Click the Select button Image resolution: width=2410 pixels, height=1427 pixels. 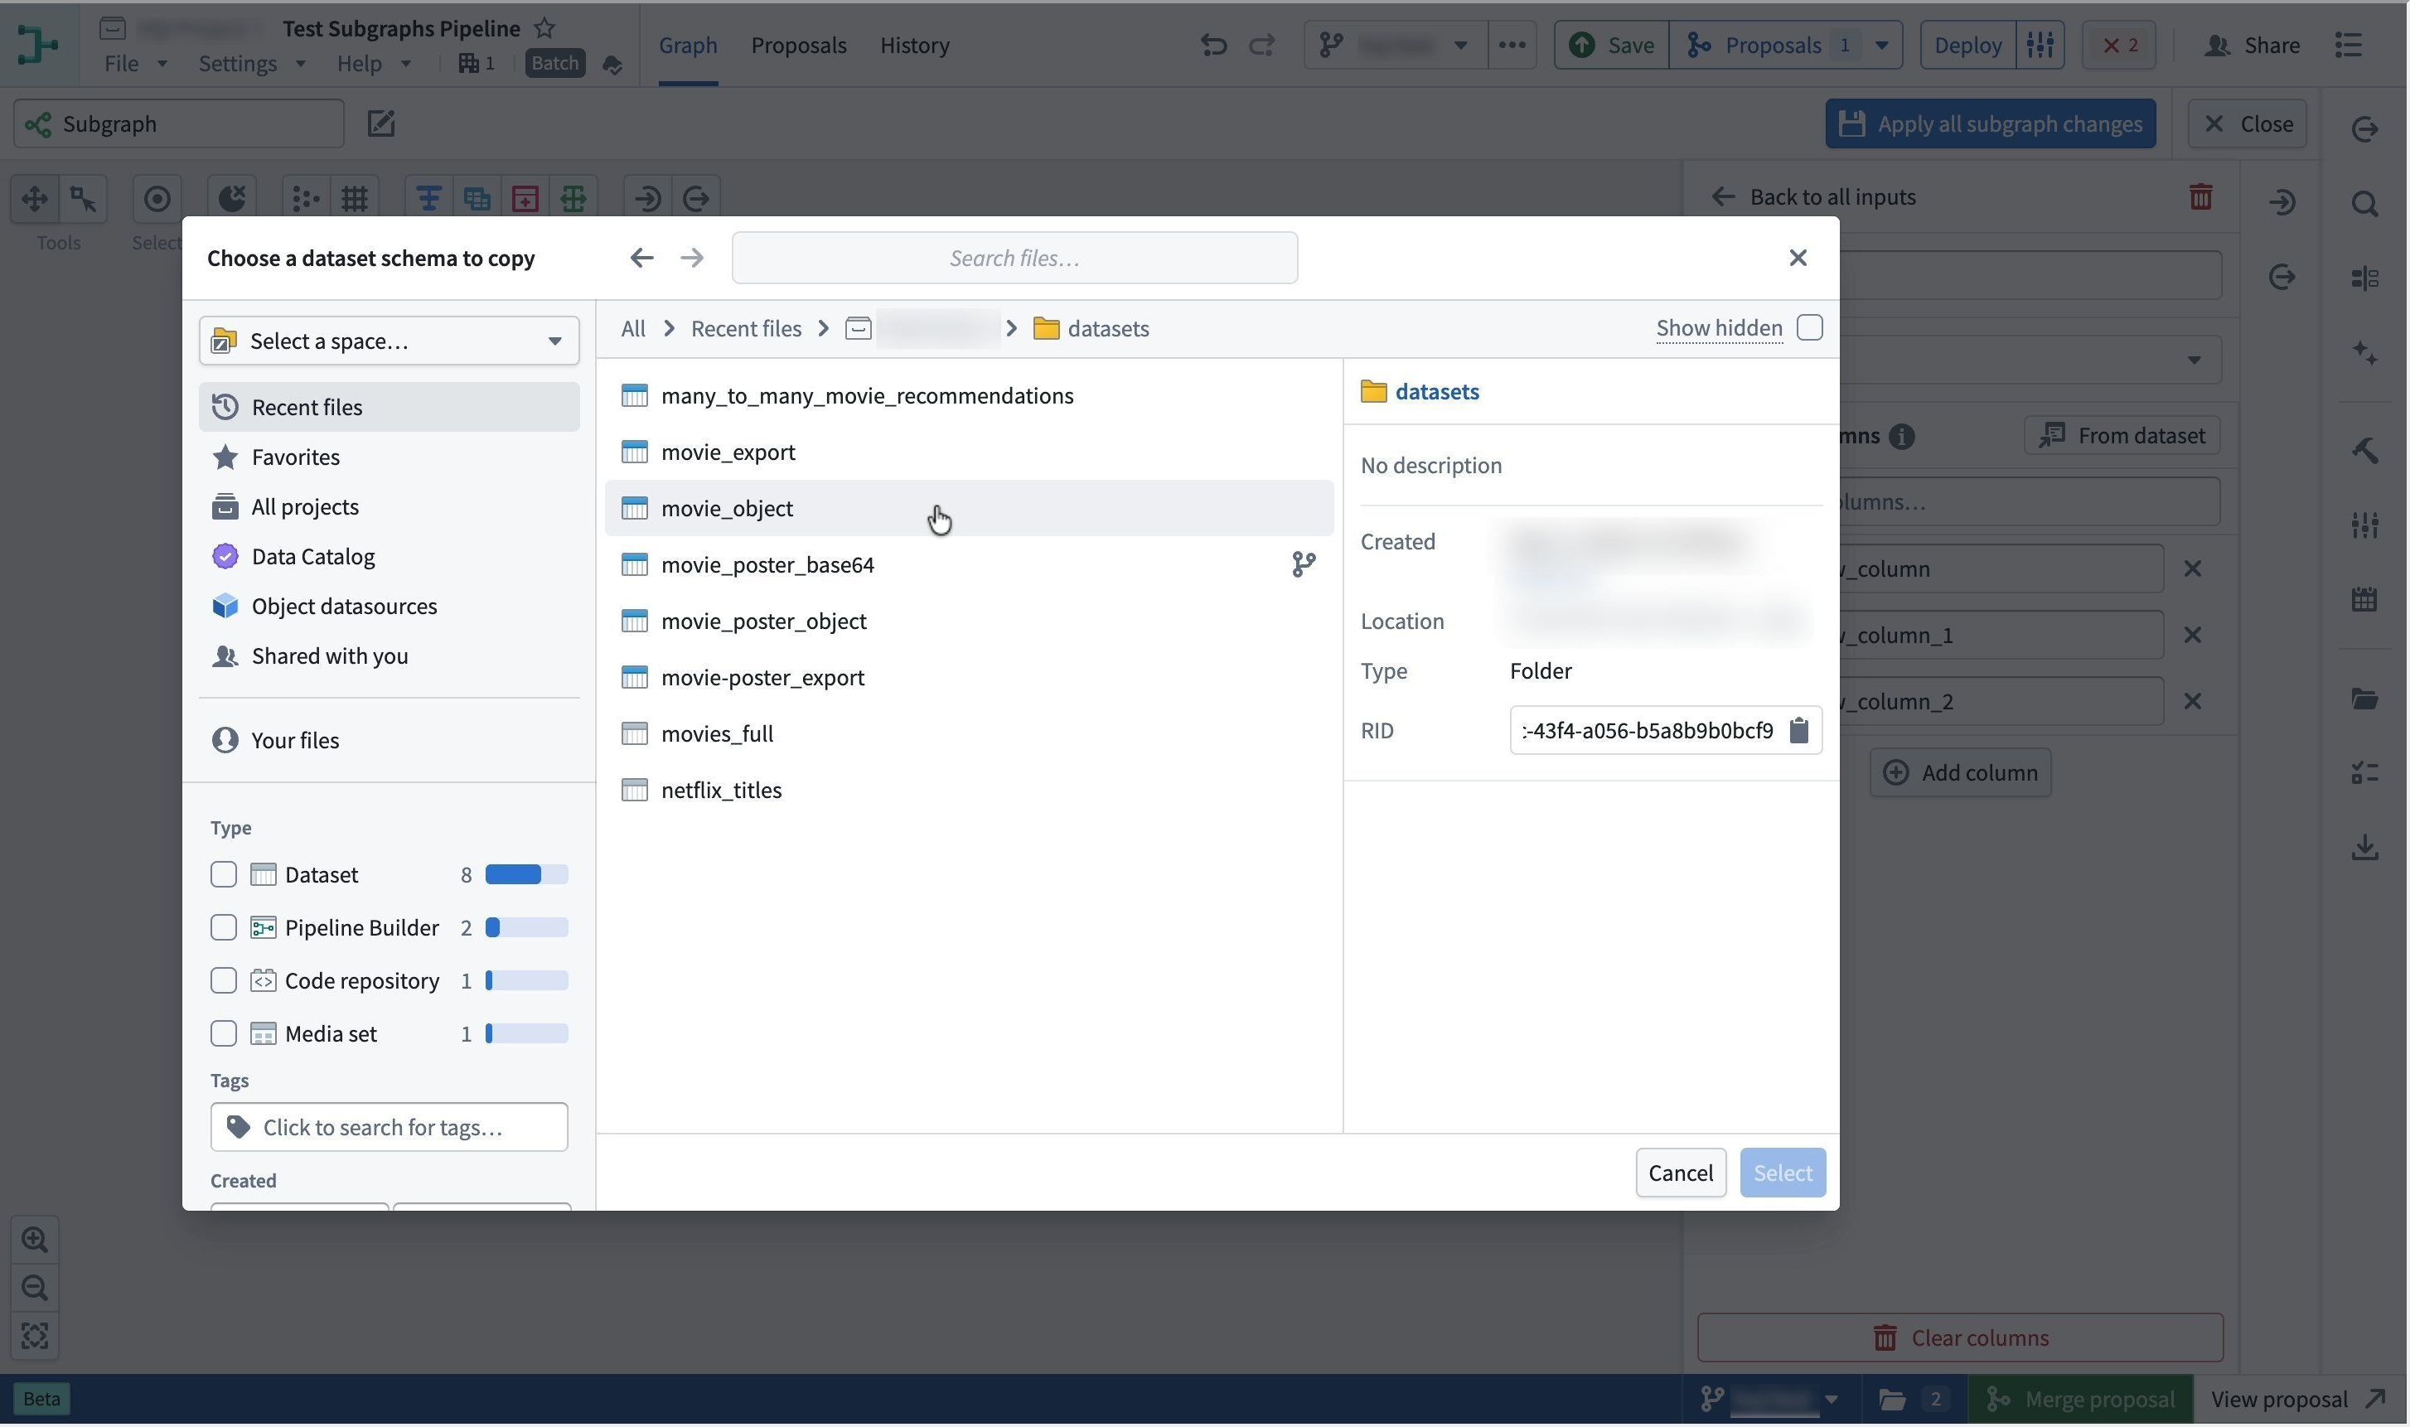1782,1174
